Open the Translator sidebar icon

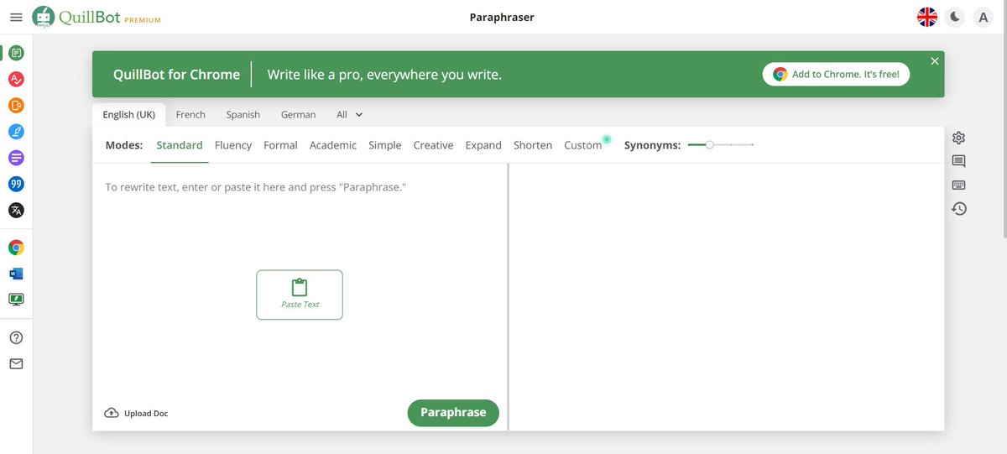point(16,210)
